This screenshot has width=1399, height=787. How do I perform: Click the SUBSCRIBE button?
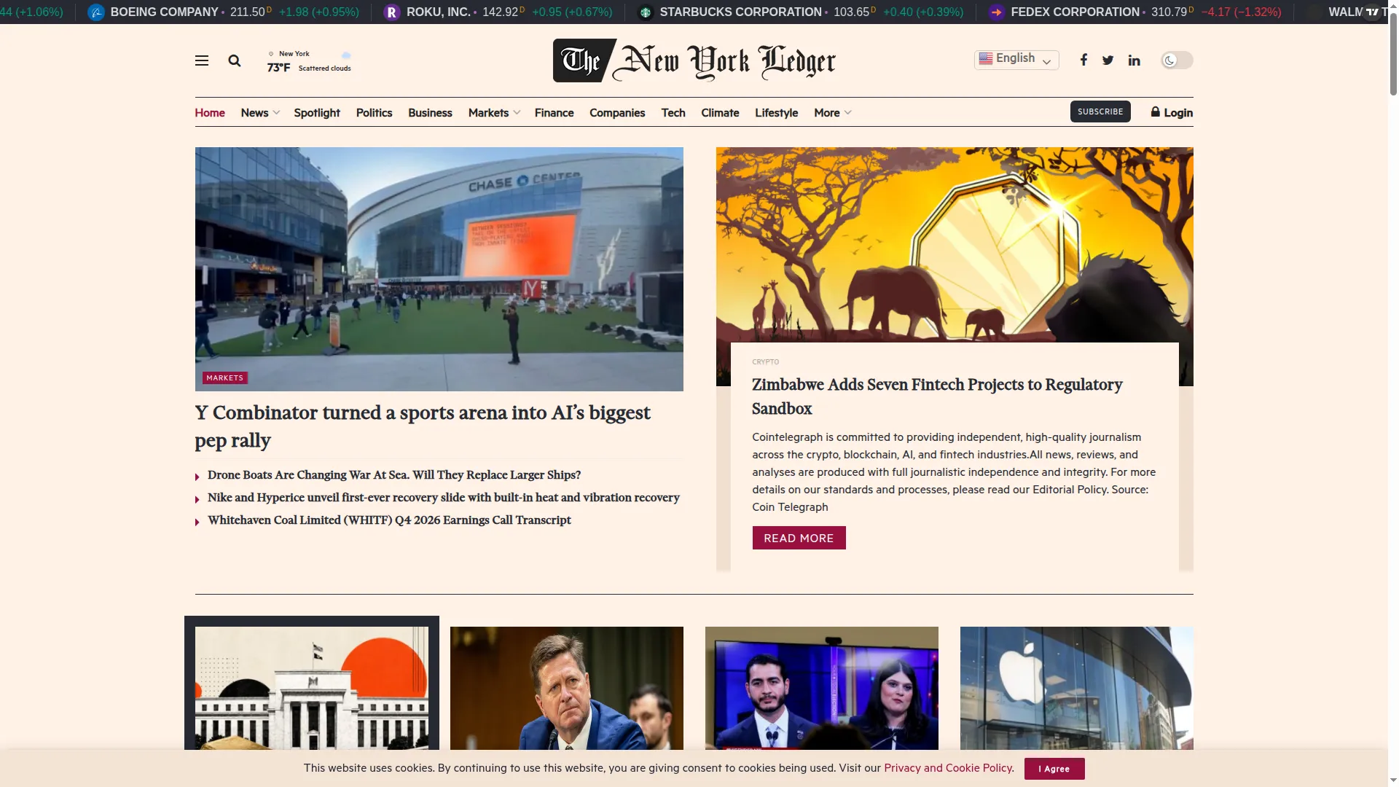click(1100, 111)
